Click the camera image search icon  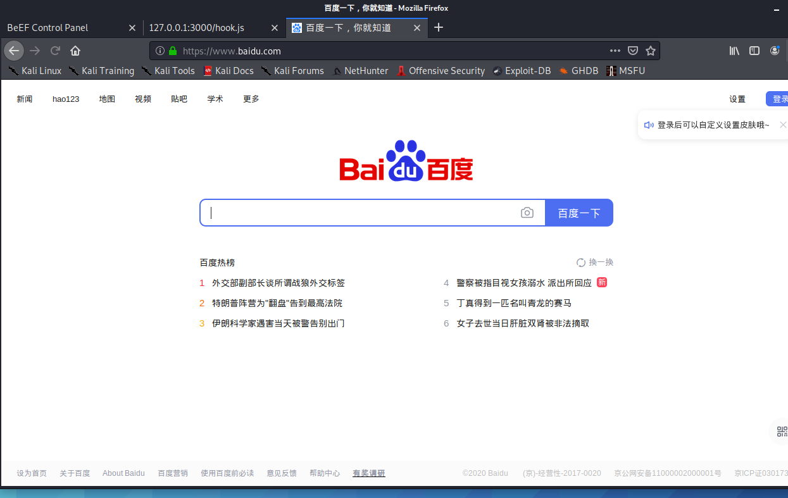tap(527, 213)
